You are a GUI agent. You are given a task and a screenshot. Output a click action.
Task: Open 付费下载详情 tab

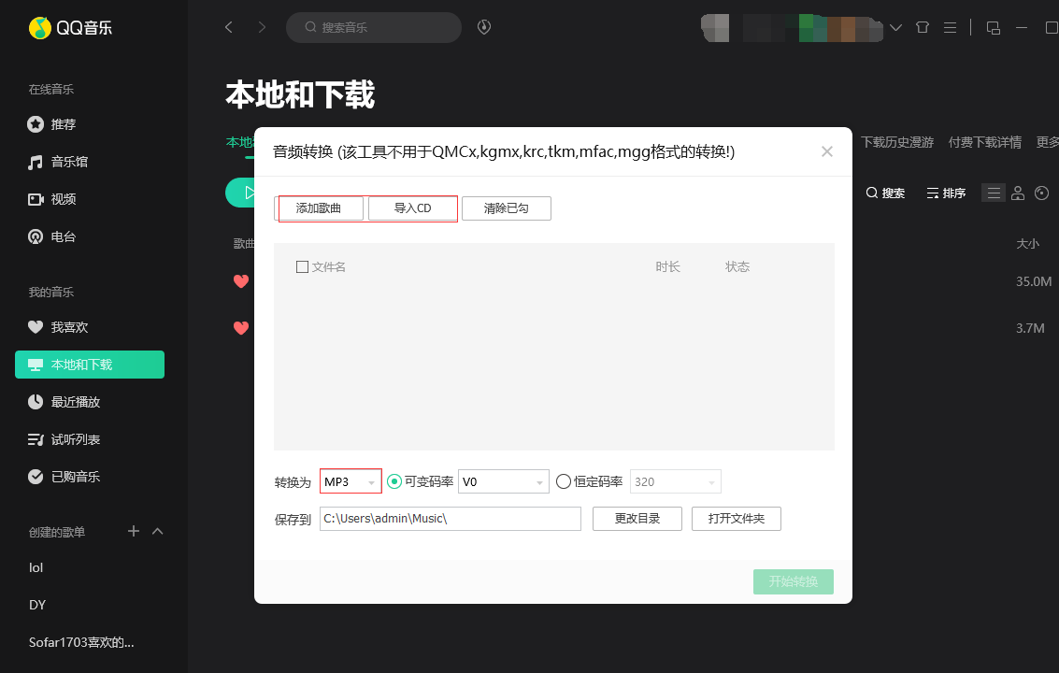(x=985, y=142)
